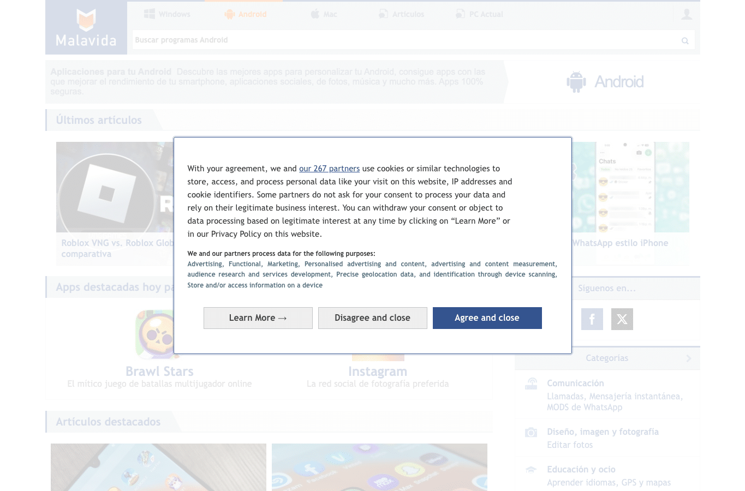745x491 pixels.
Task: Click the Últimos artículos heading
Action: (x=99, y=120)
